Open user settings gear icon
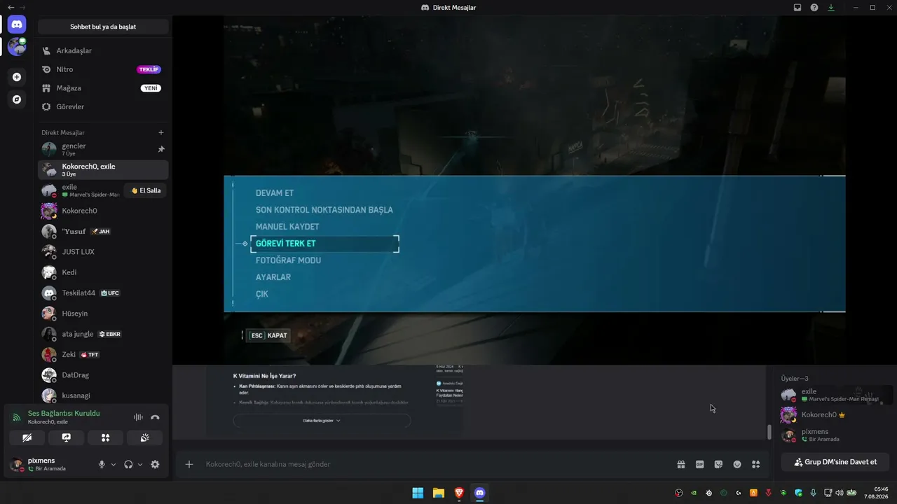This screenshot has width=897, height=504. click(x=155, y=464)
